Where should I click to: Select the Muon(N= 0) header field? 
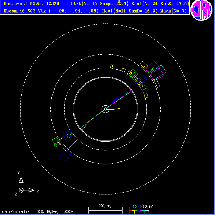(174, 11)
